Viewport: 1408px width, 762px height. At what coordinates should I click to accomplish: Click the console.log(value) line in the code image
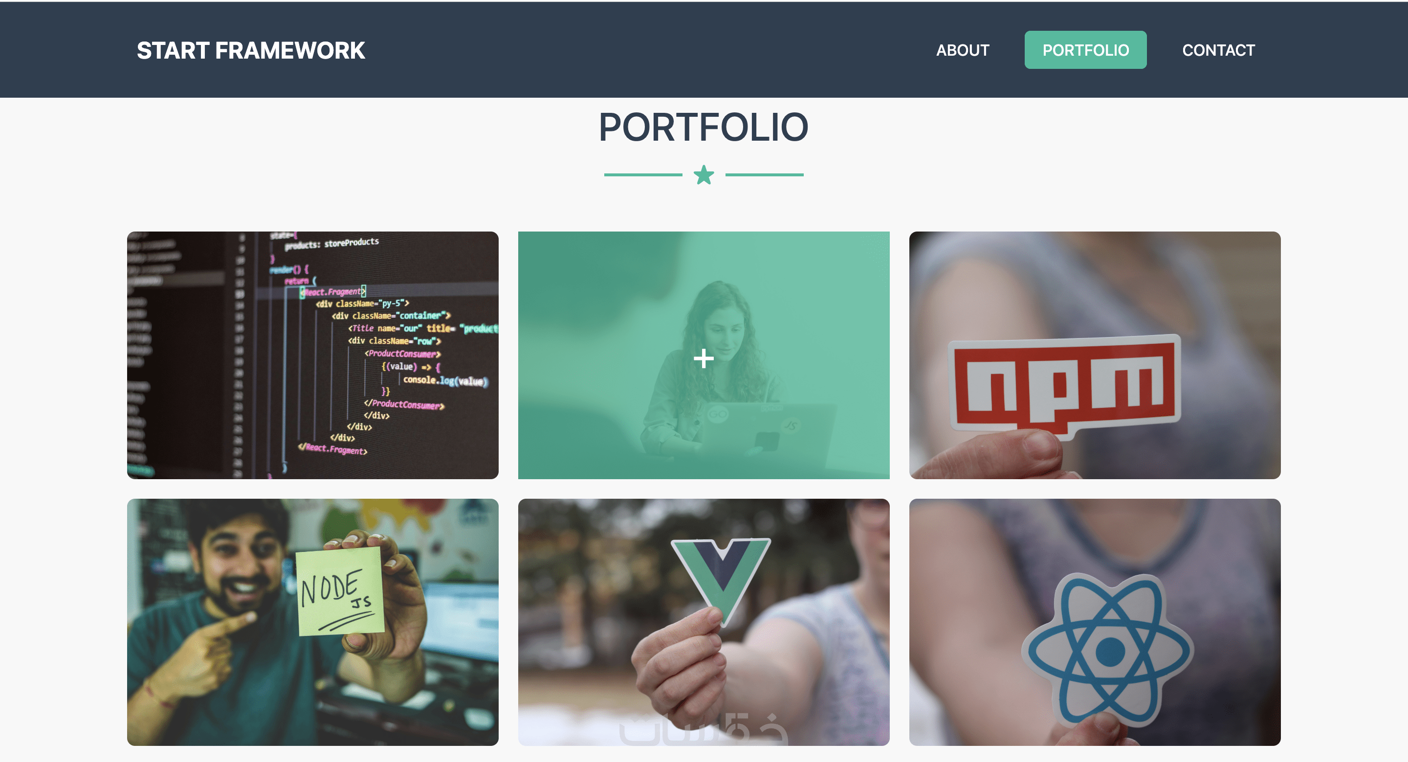(x=444, y=380)
